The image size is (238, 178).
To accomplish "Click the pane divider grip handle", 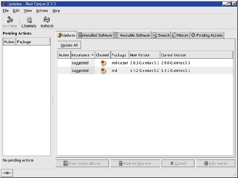I will pos(53,99).
